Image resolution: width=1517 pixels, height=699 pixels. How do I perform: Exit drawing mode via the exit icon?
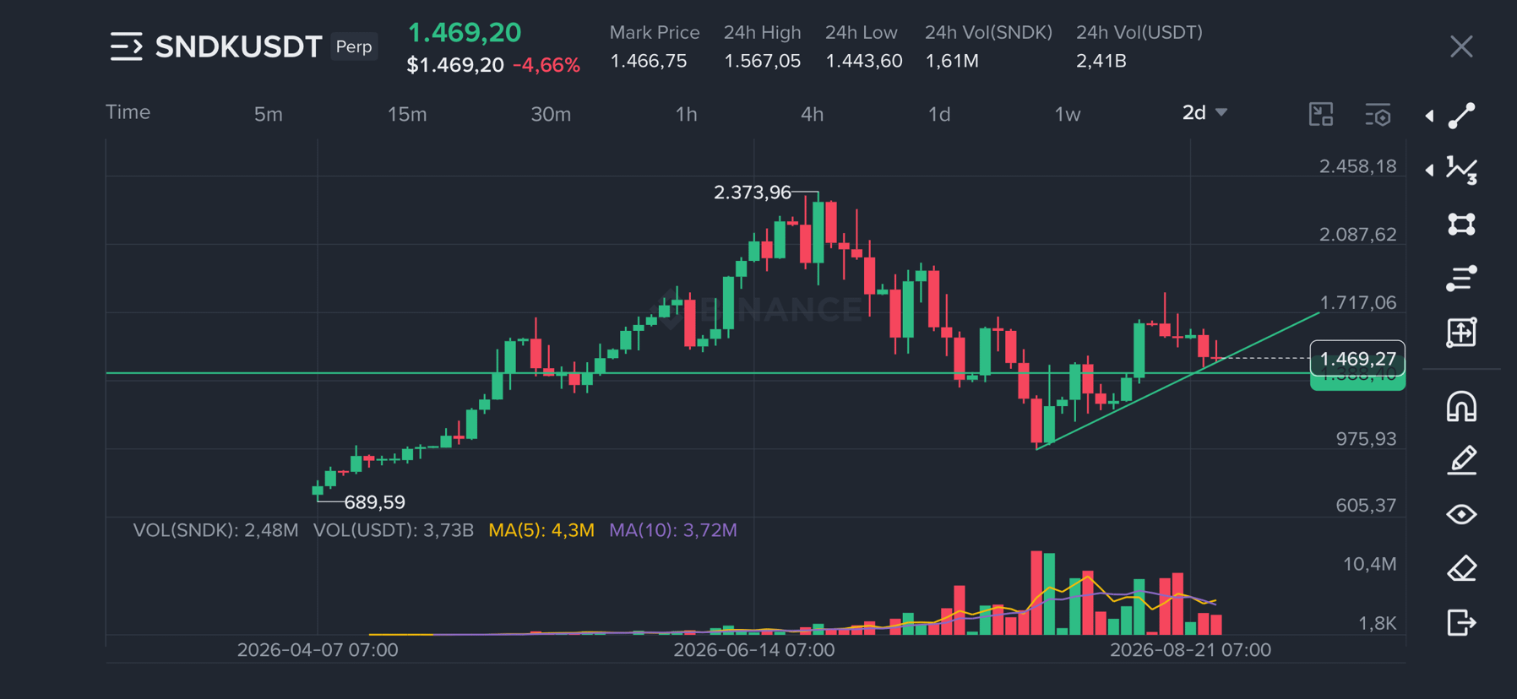pyautogui.click(x=1462, y=622)
